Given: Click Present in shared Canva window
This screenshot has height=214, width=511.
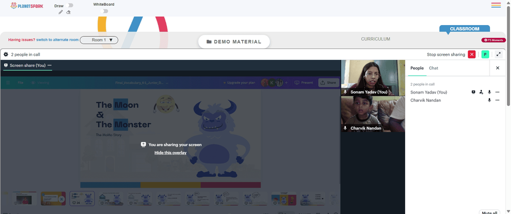Looking at the screenshot, I should point(304,83).
